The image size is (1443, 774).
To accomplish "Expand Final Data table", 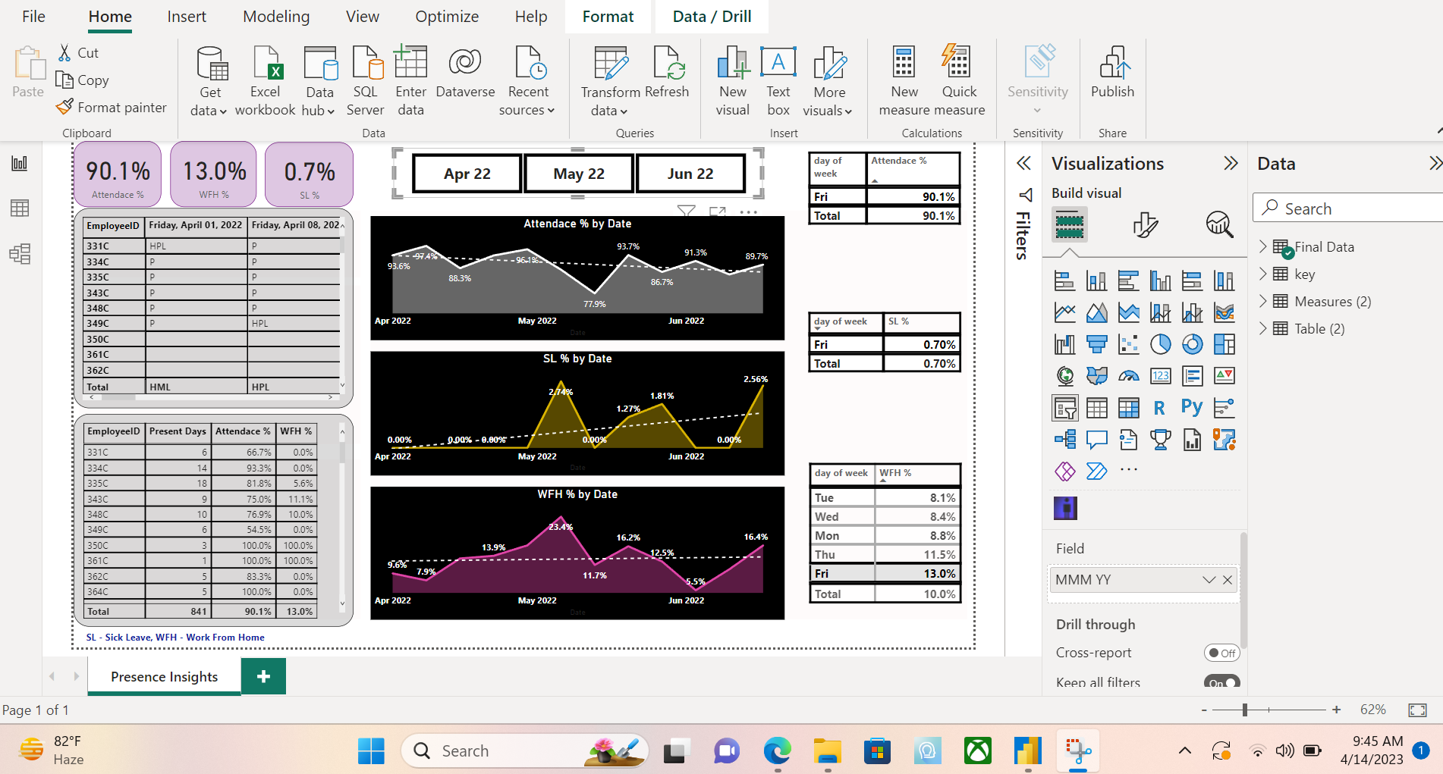I will coord(1262,246).
